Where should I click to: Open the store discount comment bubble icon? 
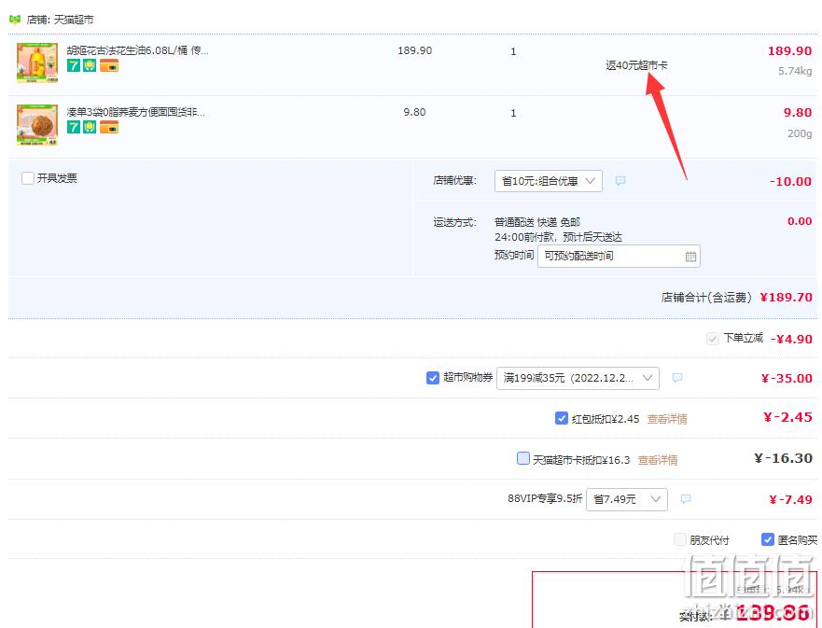point(620,181)
